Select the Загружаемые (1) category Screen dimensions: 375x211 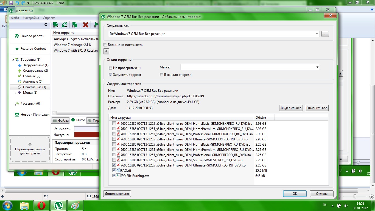(x=35, y=65)
